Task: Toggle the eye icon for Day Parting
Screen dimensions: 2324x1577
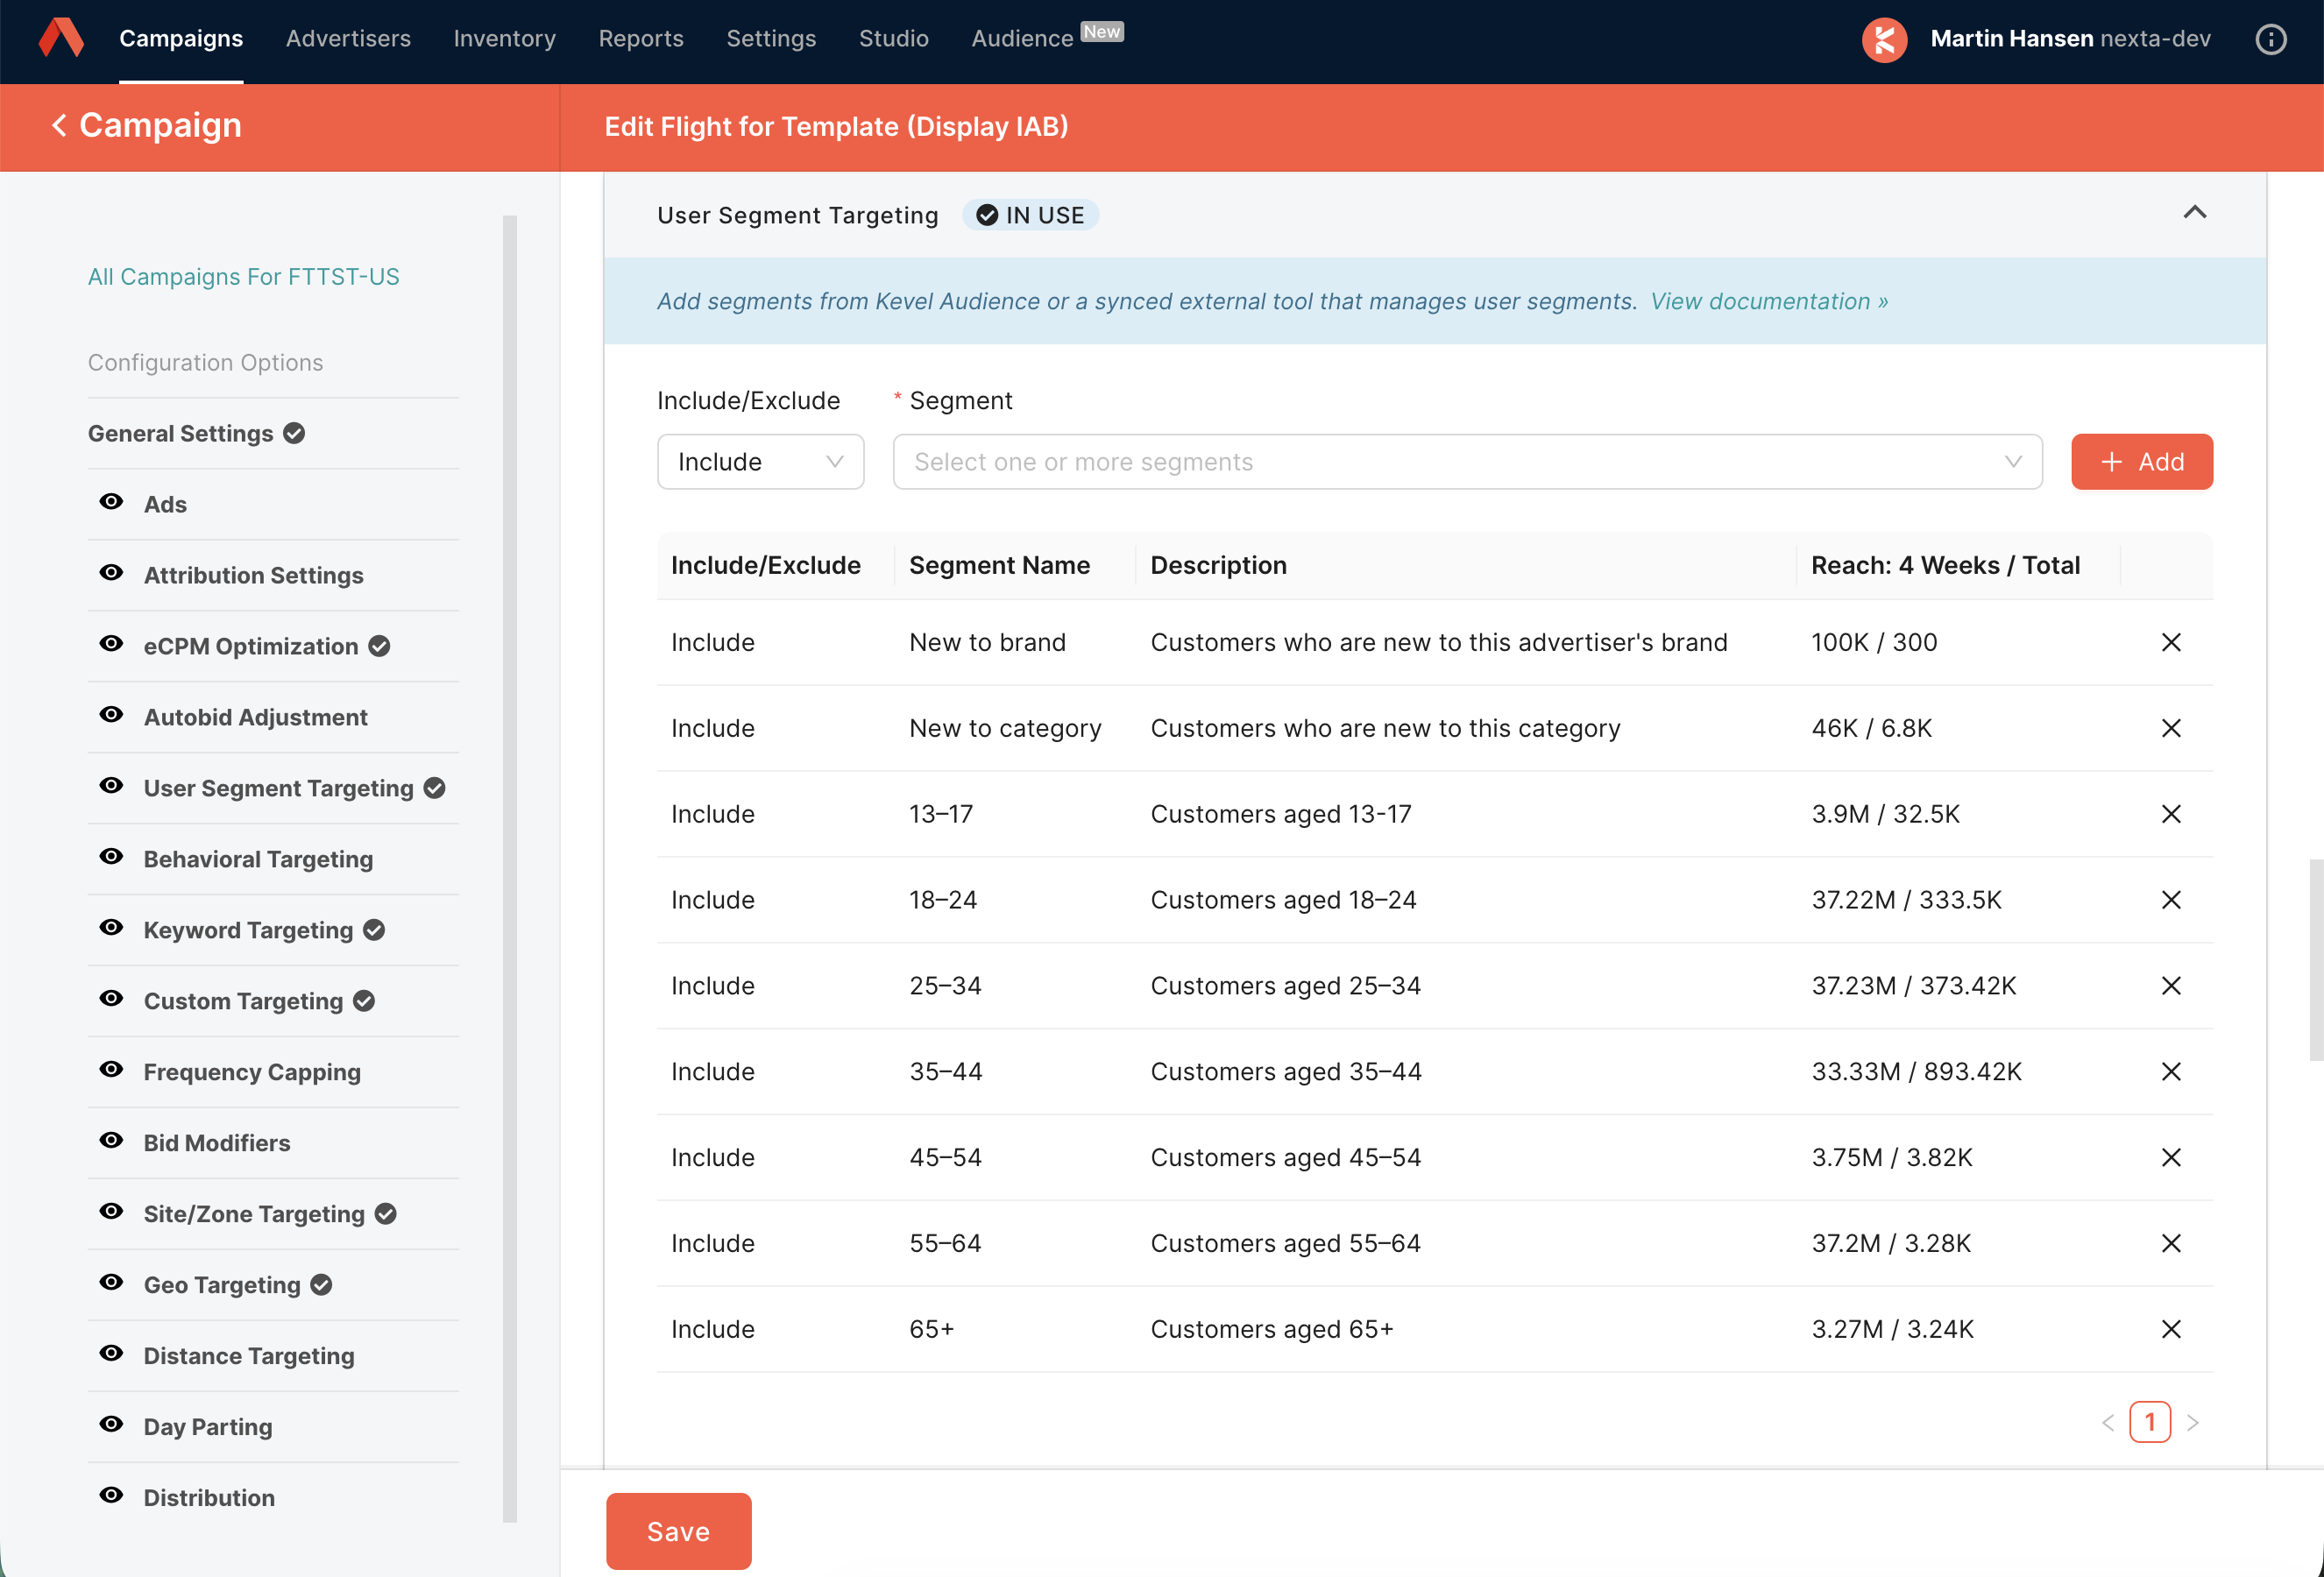Action: [112, 1424]
